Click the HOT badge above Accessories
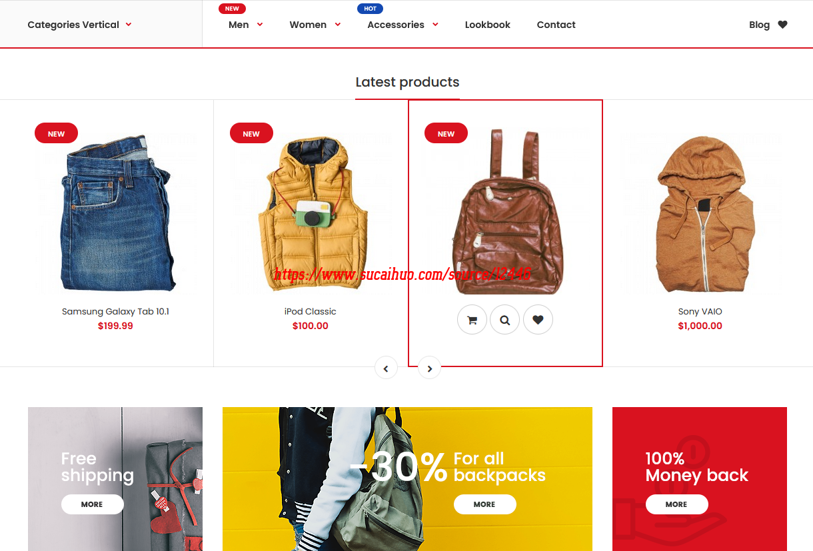The width and height of the screenshot is (813, 551). [x=370, y=9]
